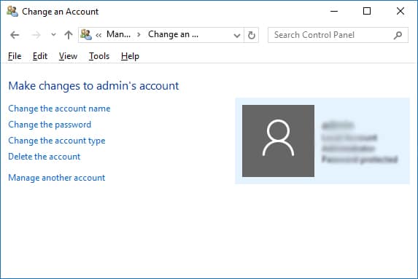Expand the breadcrumb arrow after 'Man...'
The image size is (418, 279).
pyautogui.click(x=139, y=35)
